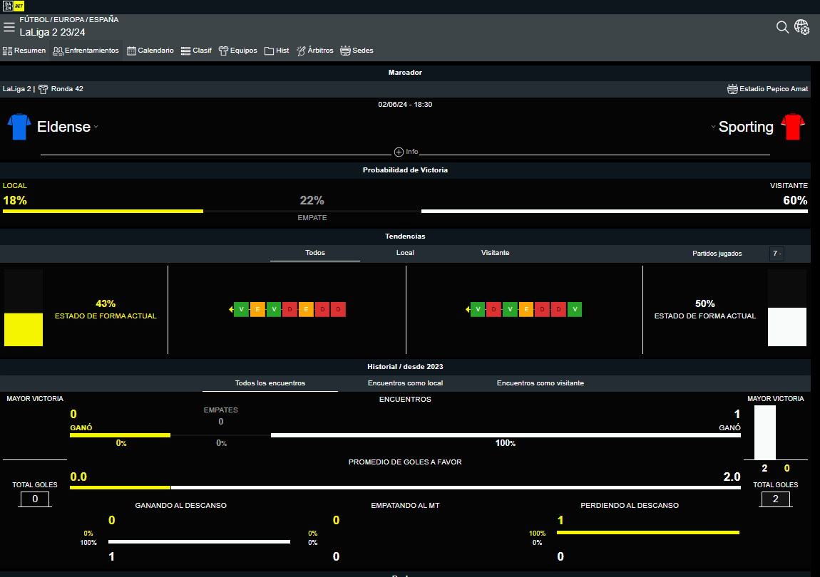Switch to the Enfrentamientos tab
This screenshot has height=577, width=820.
[86, 51]
